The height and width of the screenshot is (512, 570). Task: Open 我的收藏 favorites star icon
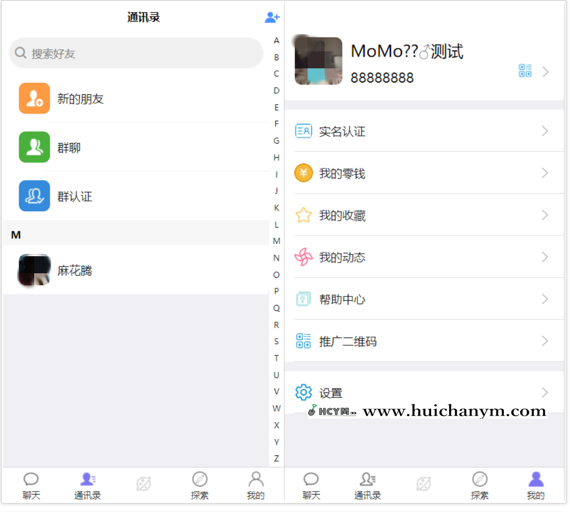pyautogui.click(x=303, y=215)
